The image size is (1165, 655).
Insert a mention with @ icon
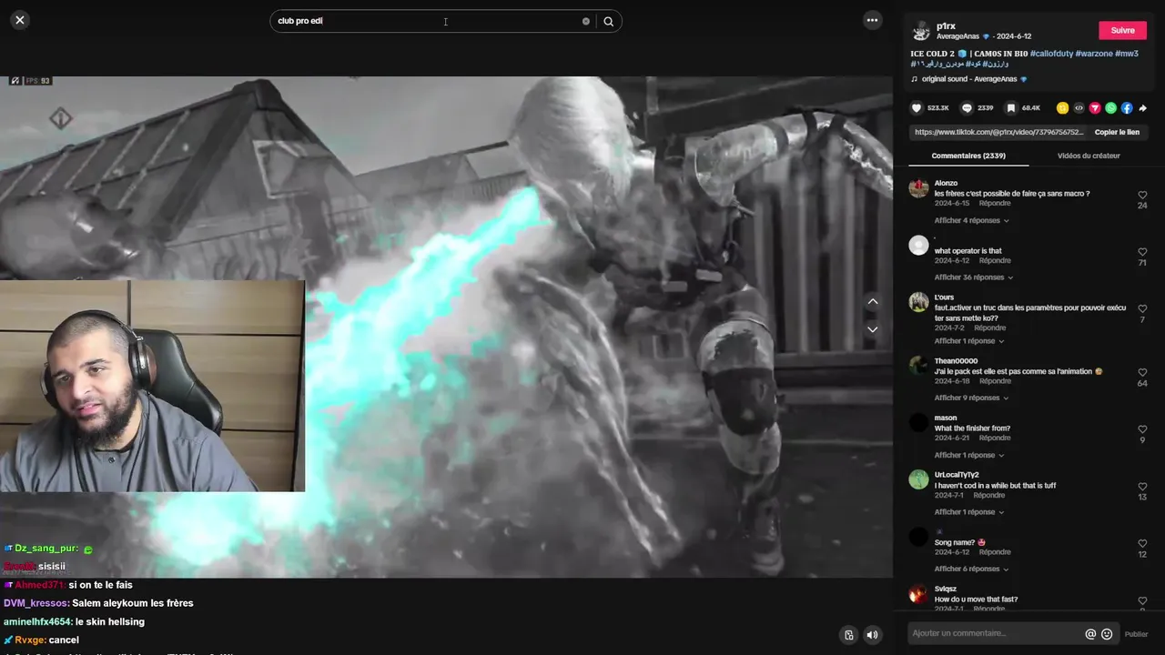(1090, 633)
